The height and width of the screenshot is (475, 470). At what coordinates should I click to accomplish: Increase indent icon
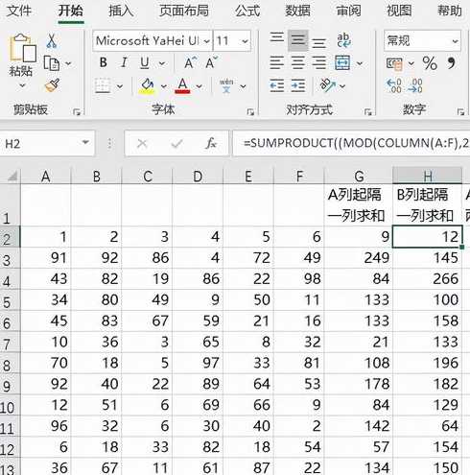(298, 85)
